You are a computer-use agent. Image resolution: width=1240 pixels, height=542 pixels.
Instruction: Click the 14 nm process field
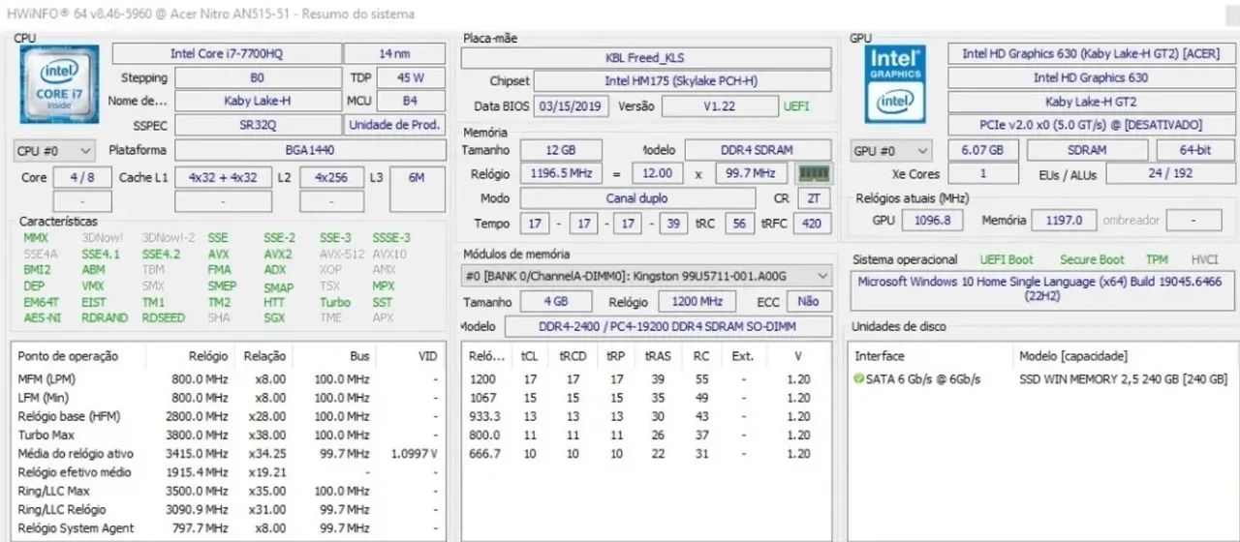pyautogui.click(x=395, y=54)
